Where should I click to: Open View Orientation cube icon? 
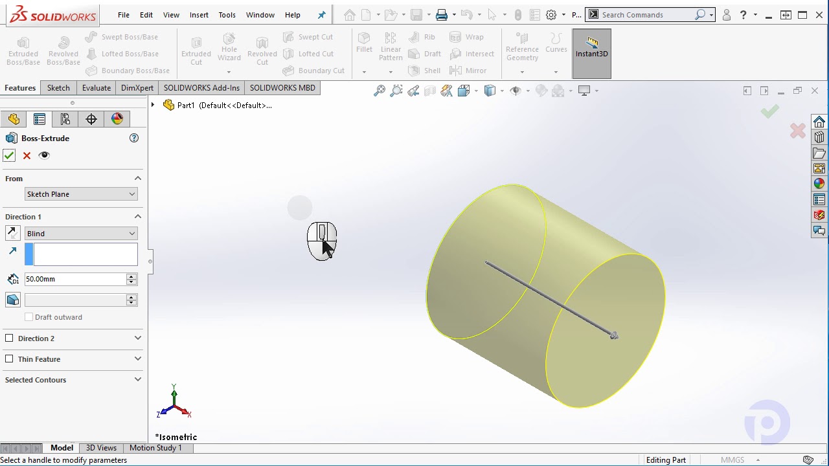coord(464,91)
